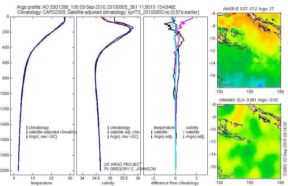Click the Argo profile title text

96,7
